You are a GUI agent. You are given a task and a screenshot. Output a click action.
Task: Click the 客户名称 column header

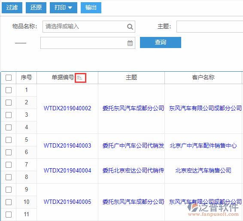click(x=203, y=77)
